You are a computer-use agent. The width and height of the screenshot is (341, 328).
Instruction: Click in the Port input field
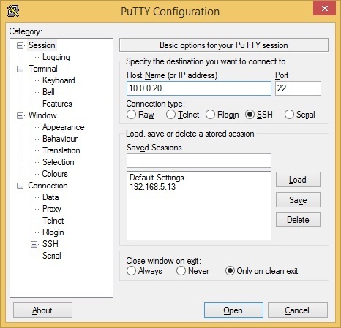point(298,88)
